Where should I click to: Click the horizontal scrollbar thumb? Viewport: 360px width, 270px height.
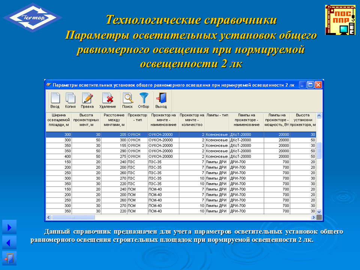(73, 217)
